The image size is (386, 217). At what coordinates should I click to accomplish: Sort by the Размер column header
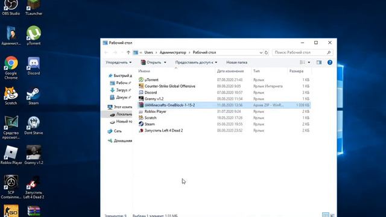click(299, 71)
